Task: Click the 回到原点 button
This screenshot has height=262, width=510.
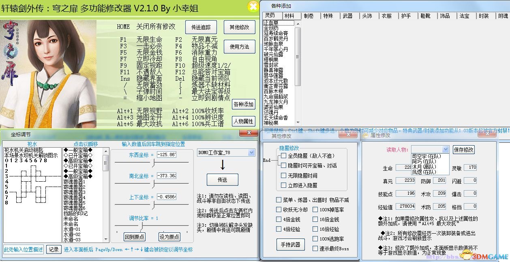Action: tap(135, 237)
